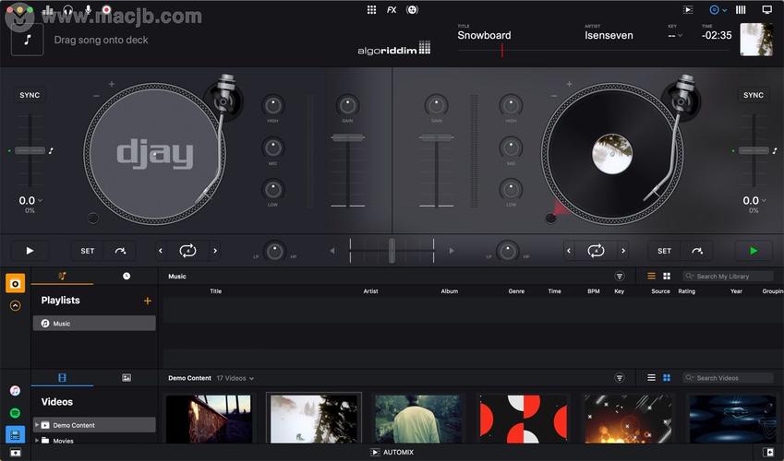Click the plus pitch bend on left deck

click(112, 84)
